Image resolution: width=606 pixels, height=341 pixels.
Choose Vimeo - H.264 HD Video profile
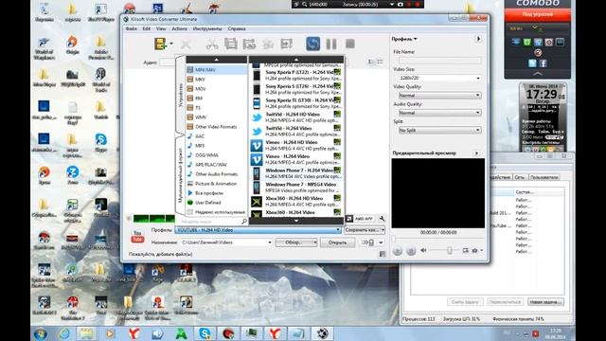tap(296, 145)
